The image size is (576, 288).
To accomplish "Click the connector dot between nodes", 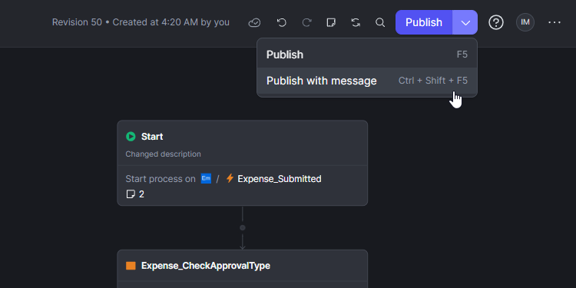I will [x=243, y=228].
